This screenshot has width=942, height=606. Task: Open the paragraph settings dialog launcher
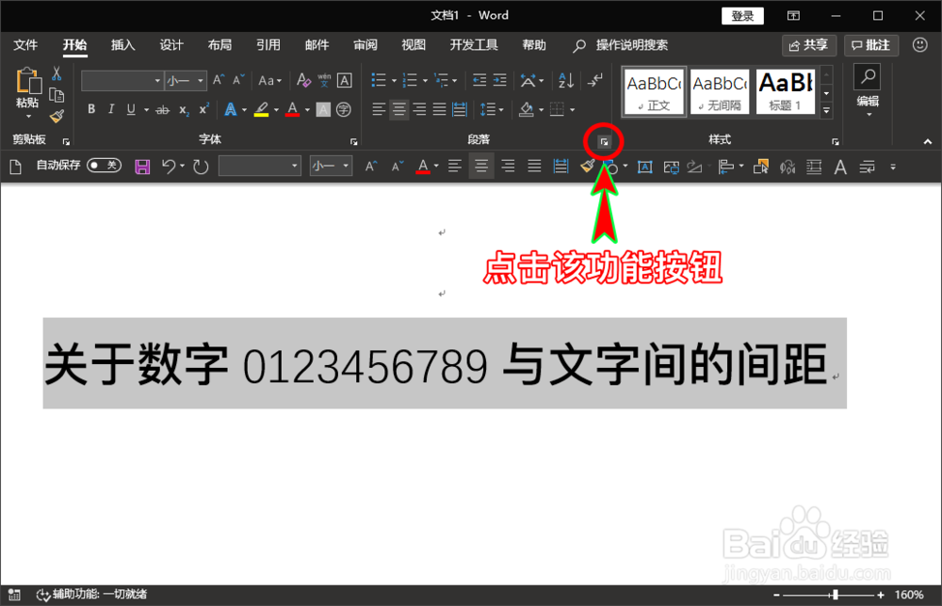coord(603,141)
